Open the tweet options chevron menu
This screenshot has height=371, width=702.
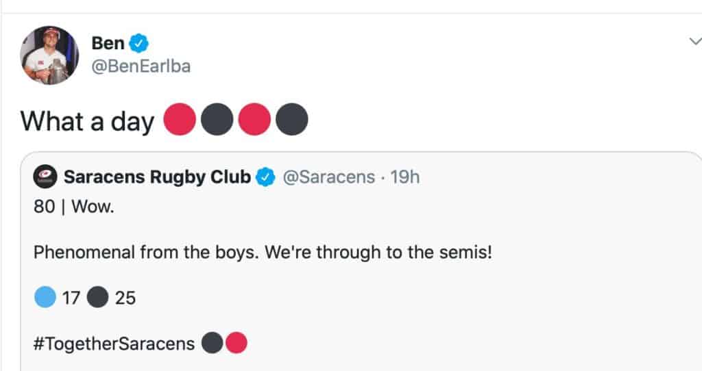(x=695, y=42)
